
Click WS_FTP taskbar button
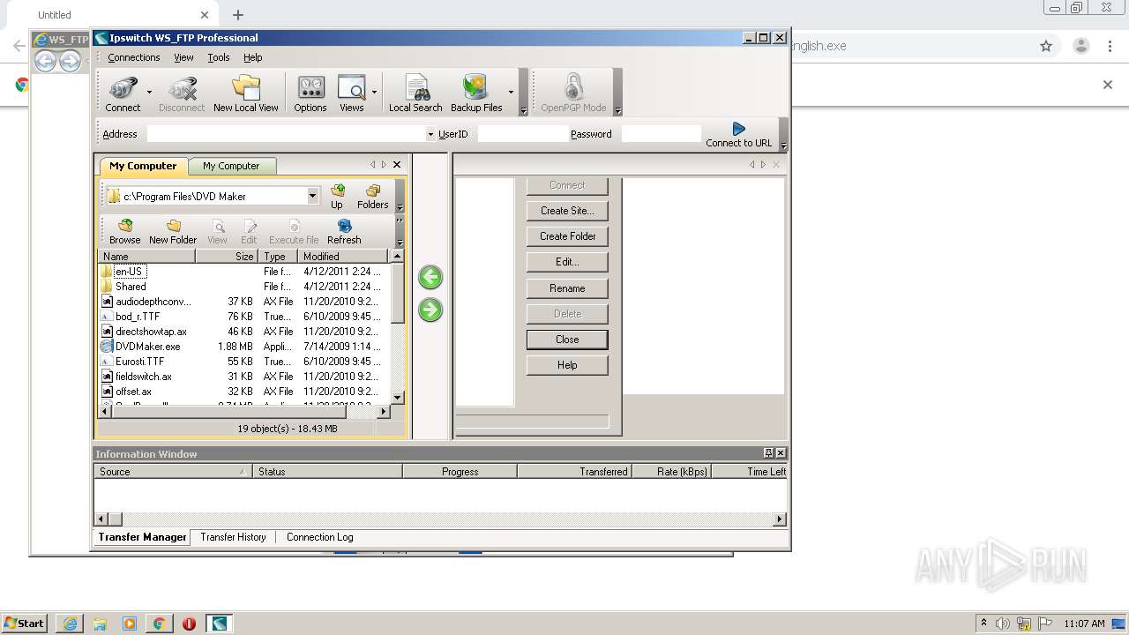219,624
